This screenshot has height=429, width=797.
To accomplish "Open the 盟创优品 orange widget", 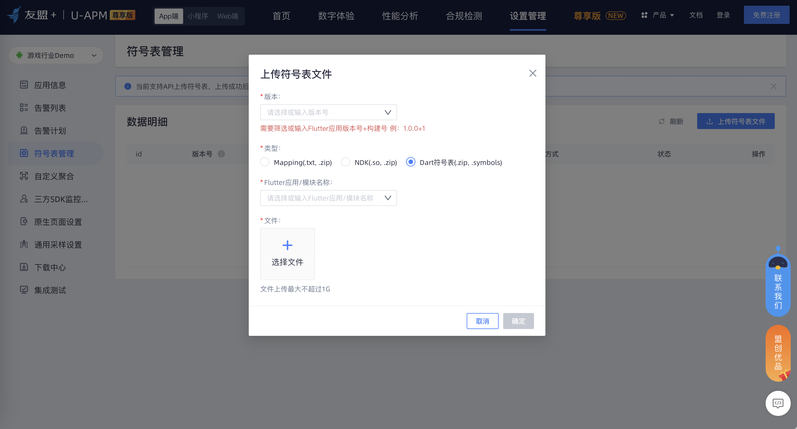I will click(x=778, y=353).
